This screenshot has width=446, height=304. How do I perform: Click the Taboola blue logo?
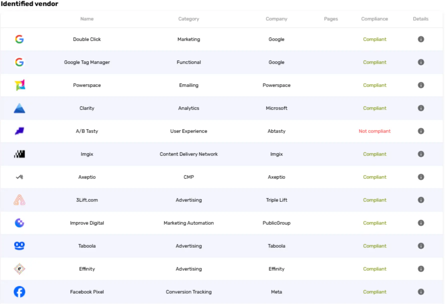tap(19, 246)
